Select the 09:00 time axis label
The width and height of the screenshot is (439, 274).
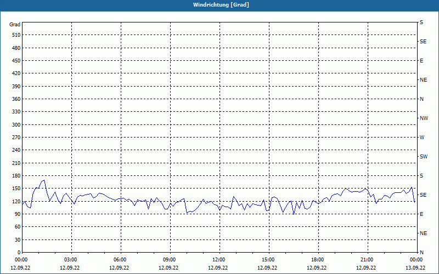point(170,260)
